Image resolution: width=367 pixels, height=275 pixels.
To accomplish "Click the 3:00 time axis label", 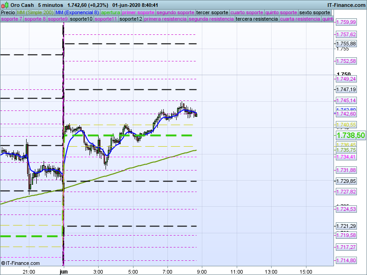I will click(98, 272).
